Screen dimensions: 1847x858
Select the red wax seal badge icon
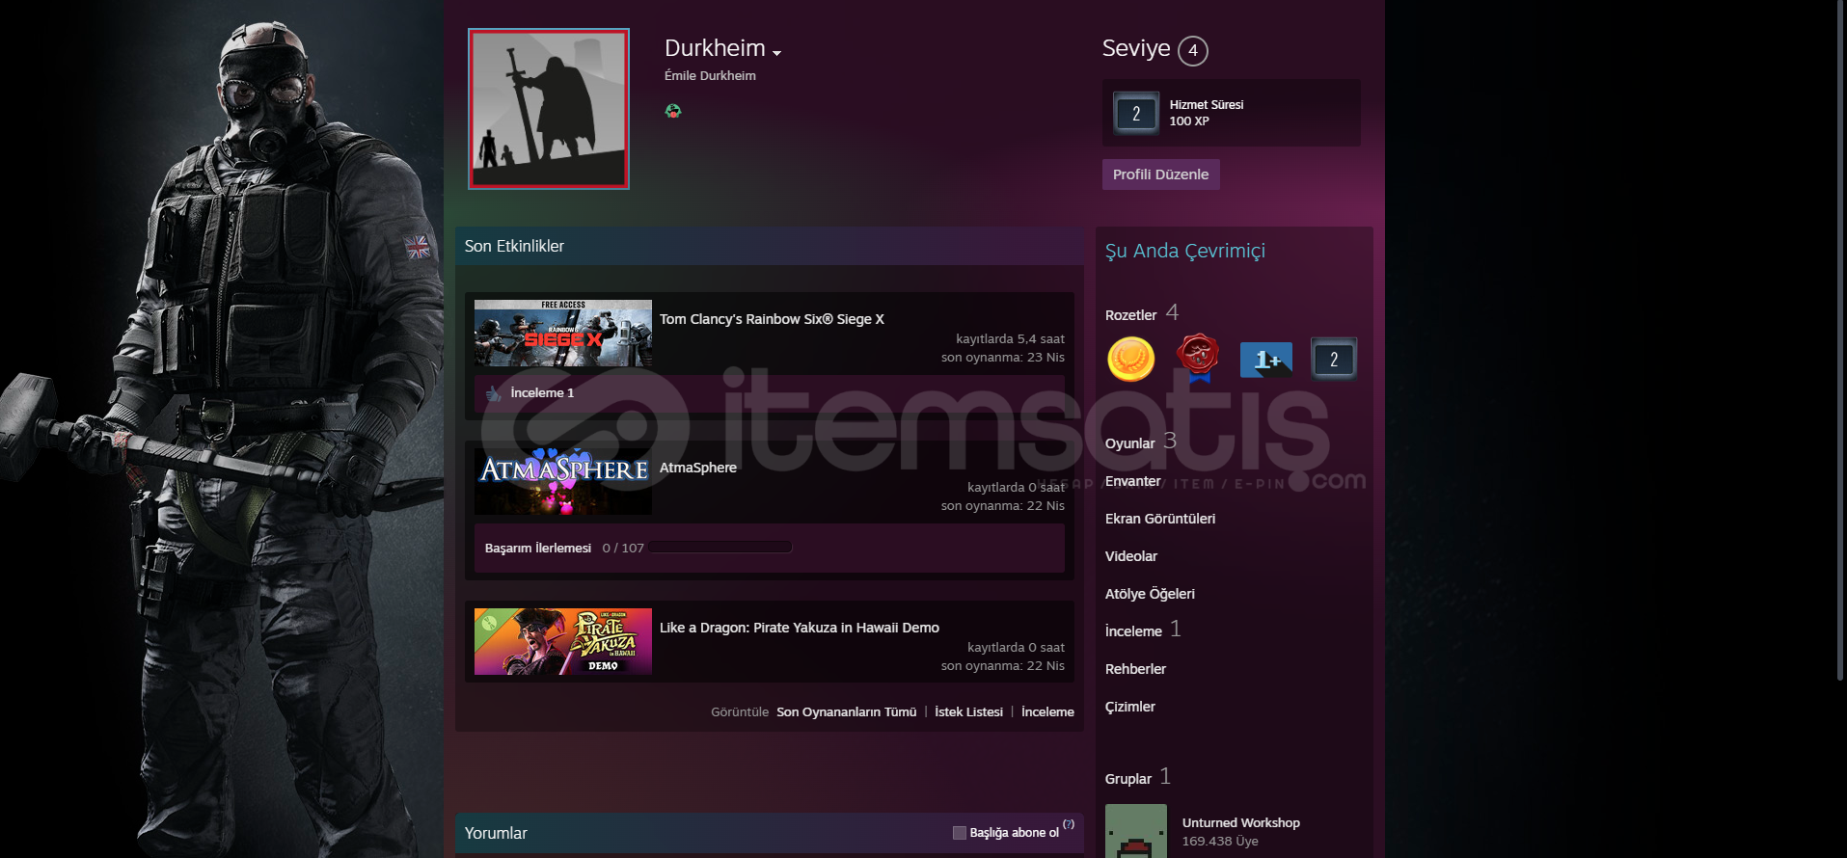tap(1198, 359)
